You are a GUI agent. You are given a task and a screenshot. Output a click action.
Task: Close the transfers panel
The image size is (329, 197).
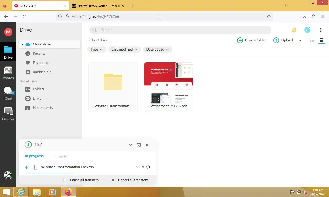(x=147, y=145)
